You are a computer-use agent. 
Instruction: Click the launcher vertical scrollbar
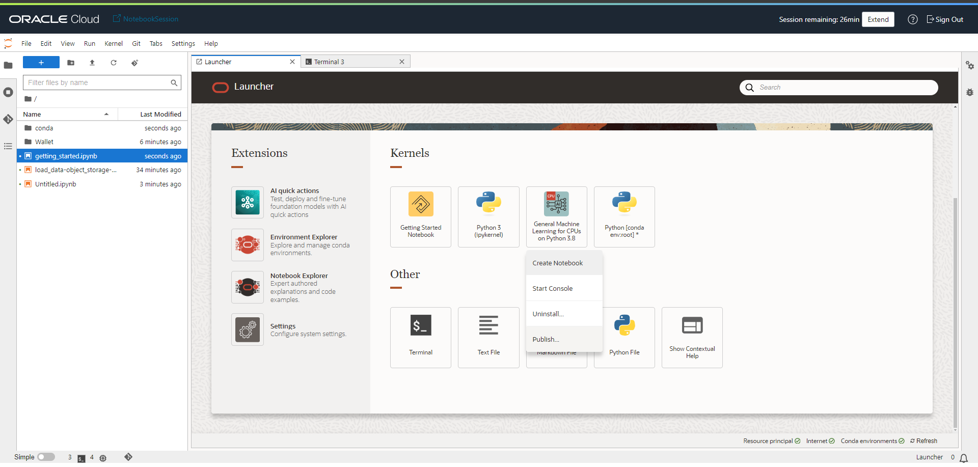[955, 312]
